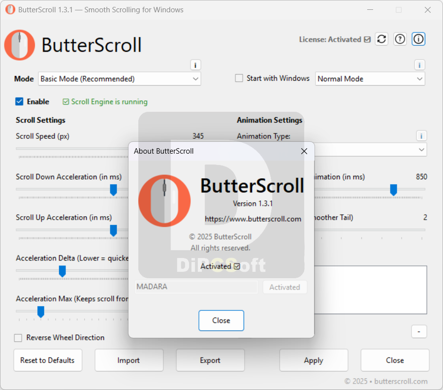Open the Animation Type dropdown
The width and height of the screenshot is (443, 390).
[370, 150]
